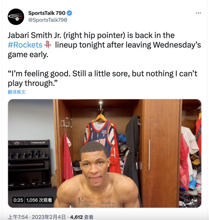The width and height of the screenshot is (209, 220).
Task: Click the wooden locker door handle in video
Action: (149, 155)
